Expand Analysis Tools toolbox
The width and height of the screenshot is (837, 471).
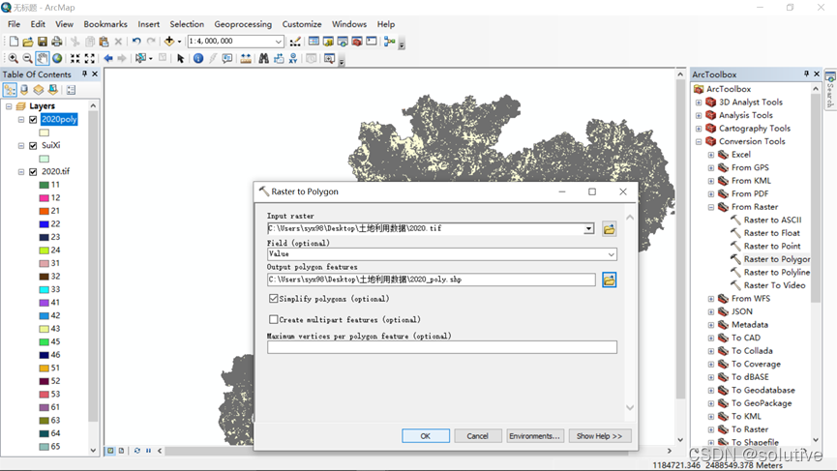(699, 115)
